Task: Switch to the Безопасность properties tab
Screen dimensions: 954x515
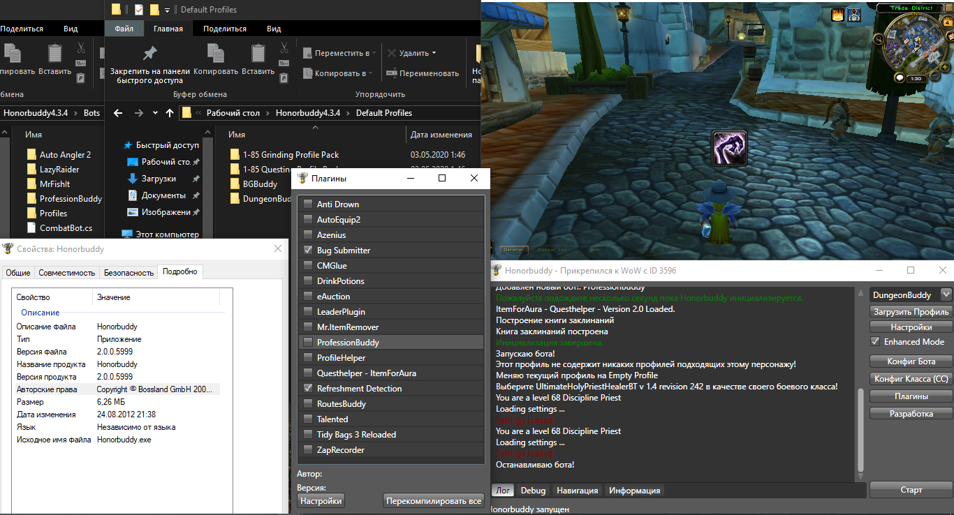Action: [x=129, y=273]
